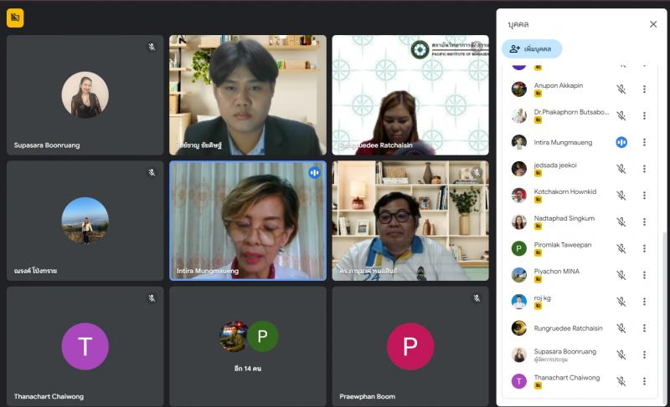Image resolution: width=670 pixels, height=407 pixels.
Task: Click Piromlak Taweepan's green P avatar
Action: pyautogui.click(x=518, y=248)
